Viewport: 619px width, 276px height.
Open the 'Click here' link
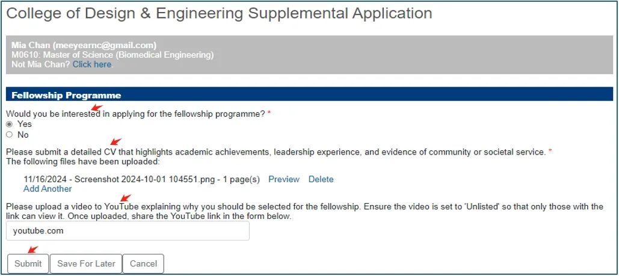click(x=92, y=64)
